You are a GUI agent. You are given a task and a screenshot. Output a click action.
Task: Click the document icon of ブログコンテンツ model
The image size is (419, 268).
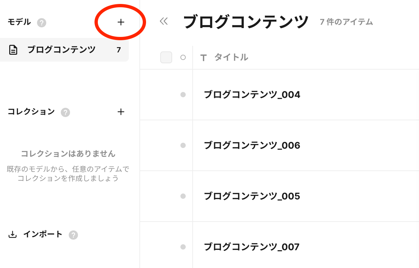click(13, 50)
